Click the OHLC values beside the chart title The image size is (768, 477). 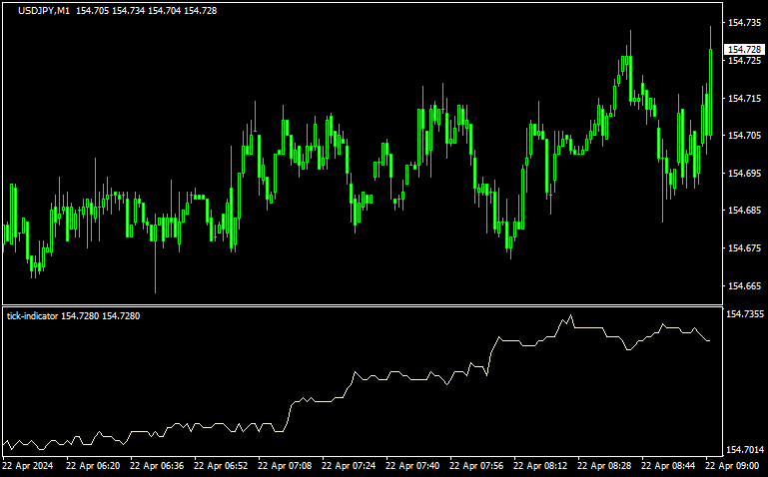point(147,11)
